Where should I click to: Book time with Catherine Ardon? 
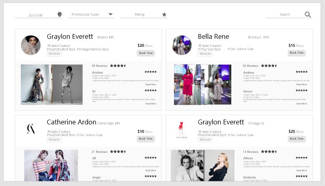(x=145, y=139)
